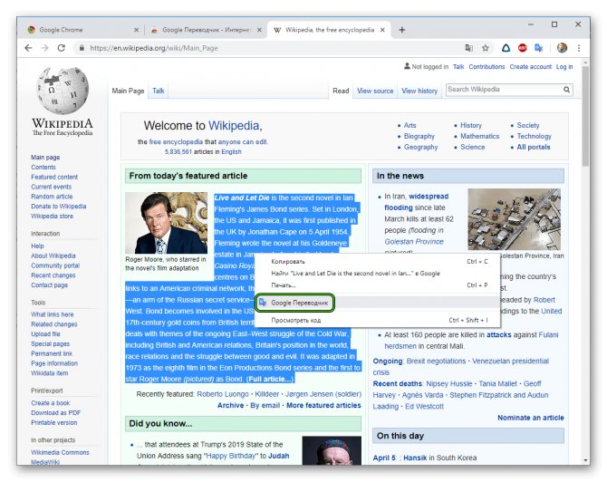
Task: Select the Wikipedia main page browser tab
Action: (x=329, y=30)
